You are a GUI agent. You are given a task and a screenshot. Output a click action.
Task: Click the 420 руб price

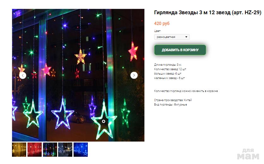162,23
